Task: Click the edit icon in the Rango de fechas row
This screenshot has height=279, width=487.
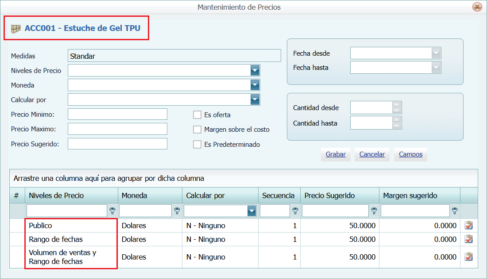Action: 468,239
